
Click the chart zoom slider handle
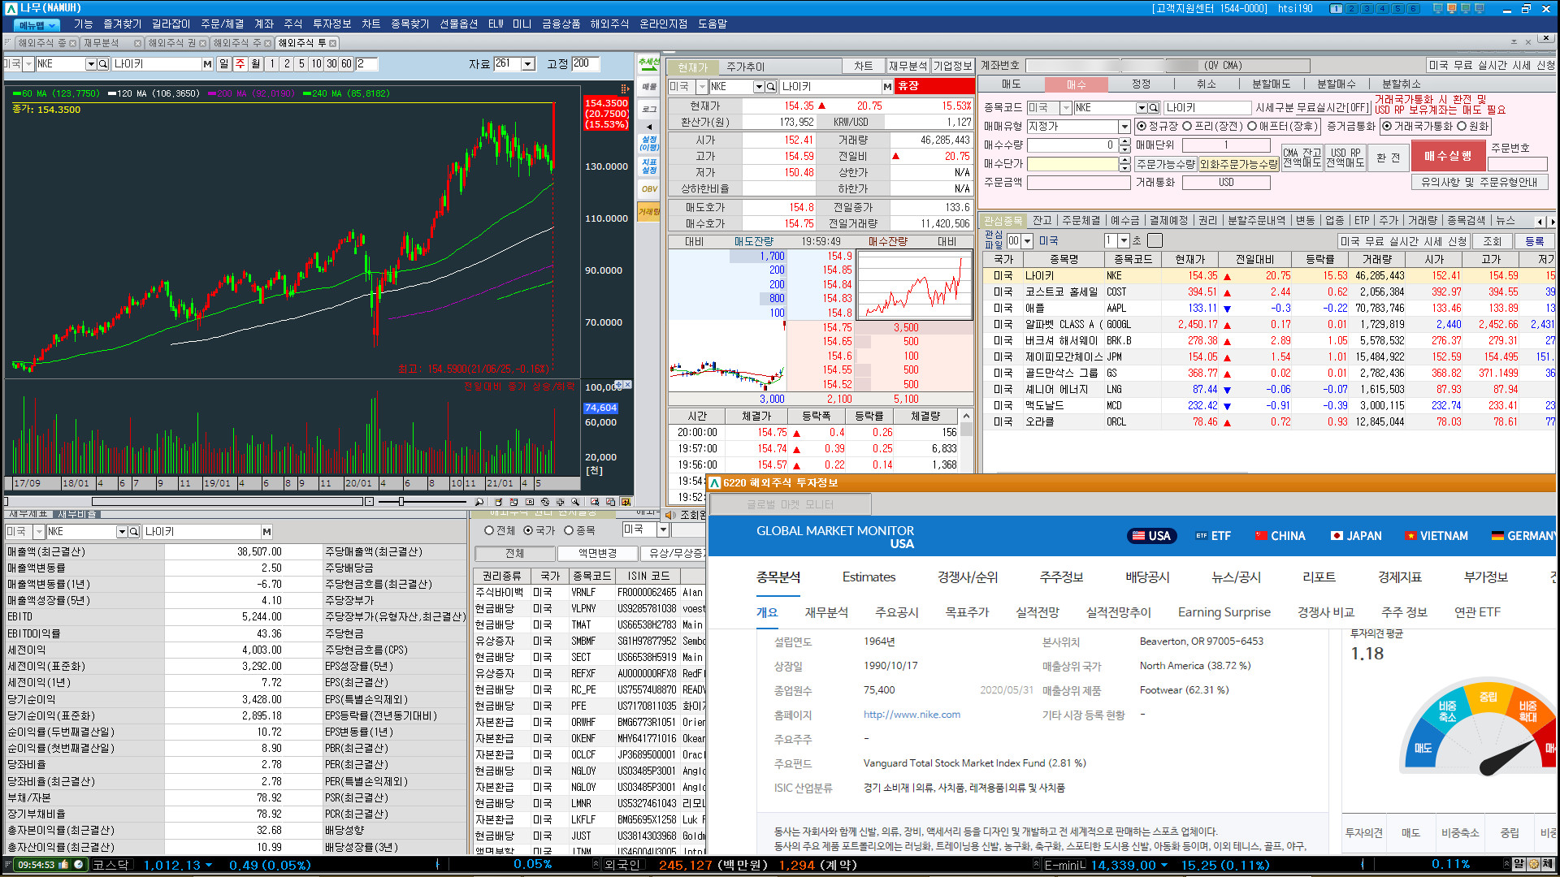[x=401, y=502]
